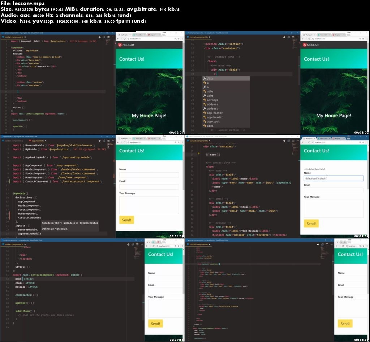The image size is (370, 342).
Task: Click the lightbulb quick-fix icon beside {{ name }}
Action: pos(199,153)
